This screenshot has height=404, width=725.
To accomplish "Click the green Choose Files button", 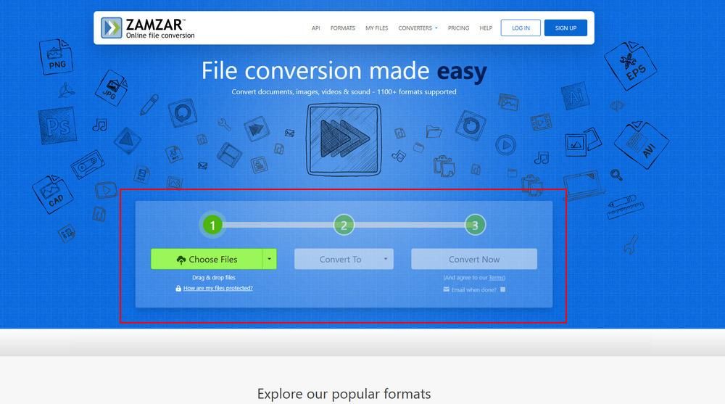I will pos(207,259).
